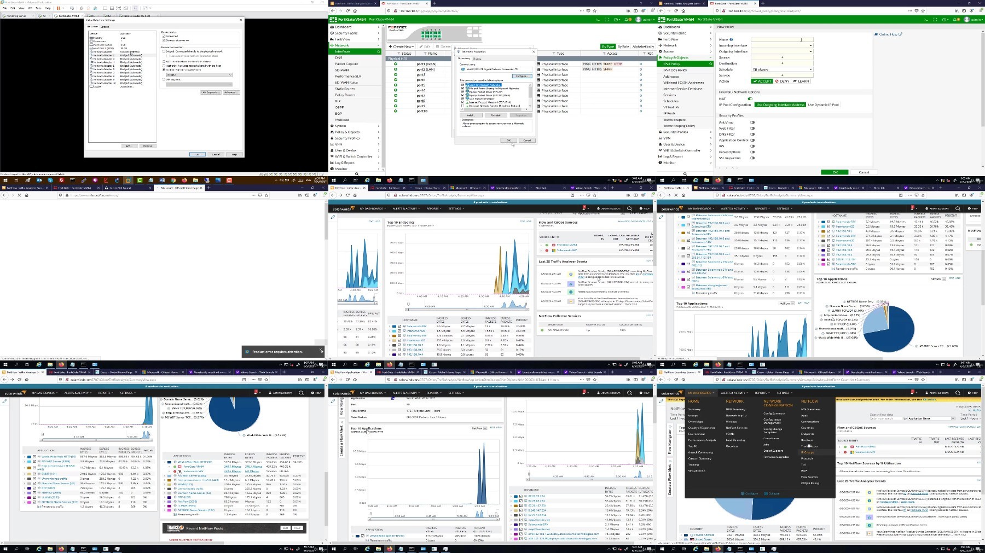Click Name input field in New Policy
The image size is (985, 553).
click(782, 39)
